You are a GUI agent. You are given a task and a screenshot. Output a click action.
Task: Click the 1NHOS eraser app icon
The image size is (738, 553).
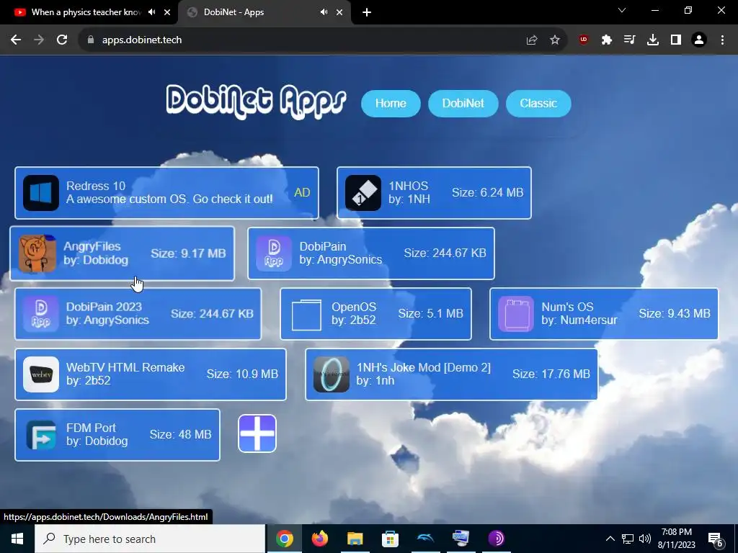click(x=363, y=193)
